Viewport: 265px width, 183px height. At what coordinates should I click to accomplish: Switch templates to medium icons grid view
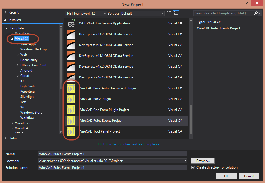pyautogui.click(x=169, y=13)
